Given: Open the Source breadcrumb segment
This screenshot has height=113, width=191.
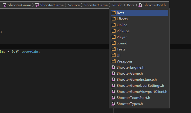Looking at the screenshot, I should pyautogui.click(x=74, y=5).
